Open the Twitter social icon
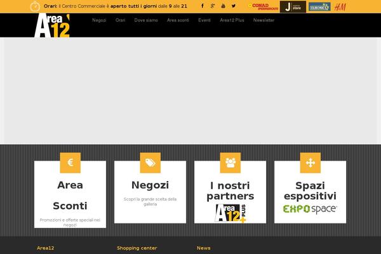381x254 pixels. point(234,6)
